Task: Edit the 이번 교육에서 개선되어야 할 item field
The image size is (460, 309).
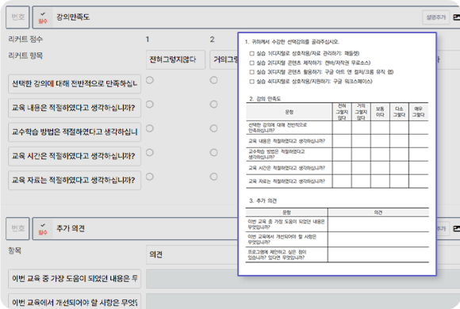Action: [75, 301]
